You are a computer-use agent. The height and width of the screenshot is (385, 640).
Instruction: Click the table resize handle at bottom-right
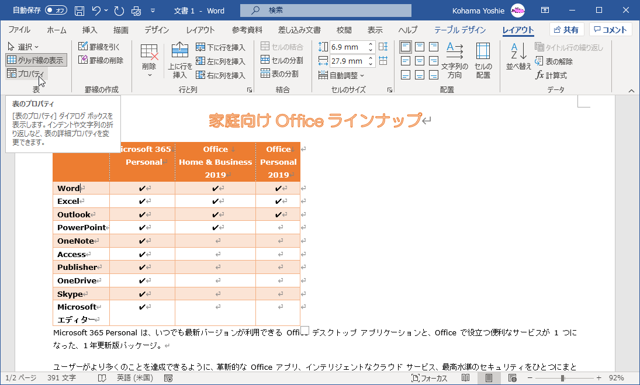(x=305, y=330)
